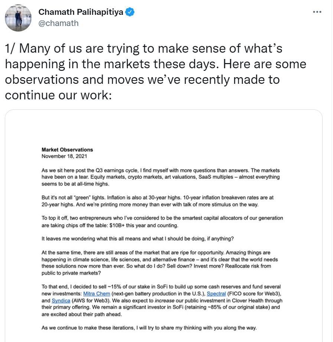This screenshot has height=342, width=333.
Task: Open Chamath's profile picture
Action: pyautogui.click(x=18, y=18)
